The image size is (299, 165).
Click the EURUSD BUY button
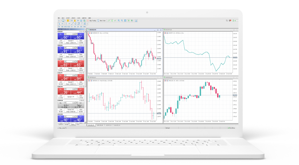pyautogui.click(x=81, y=34)
